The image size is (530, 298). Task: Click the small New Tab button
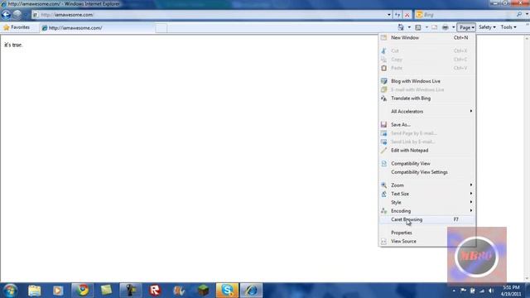click(x=161, y=28)
